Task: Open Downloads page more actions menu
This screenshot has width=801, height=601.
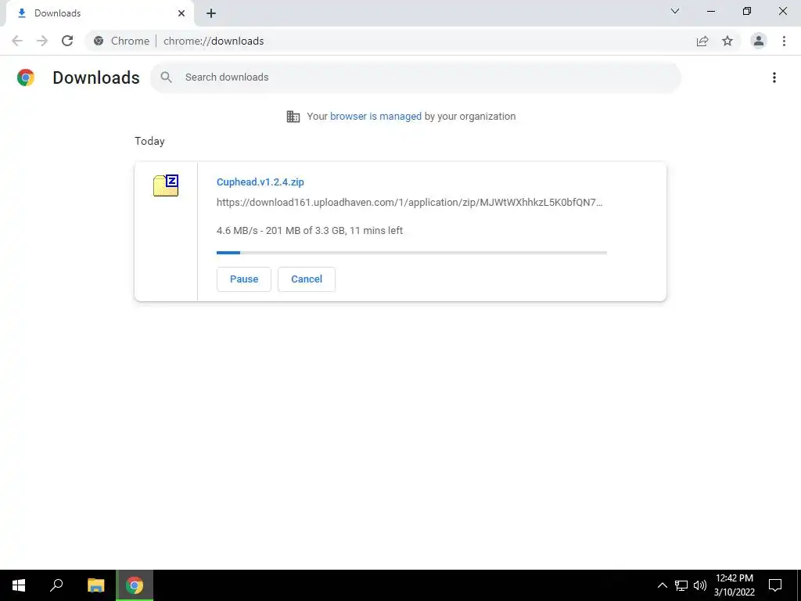Action: pyautogui.click(x=774, y=77)
